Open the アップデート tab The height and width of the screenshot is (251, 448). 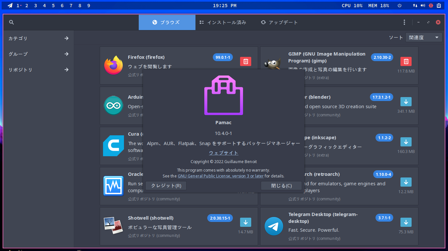click(279, 22)
